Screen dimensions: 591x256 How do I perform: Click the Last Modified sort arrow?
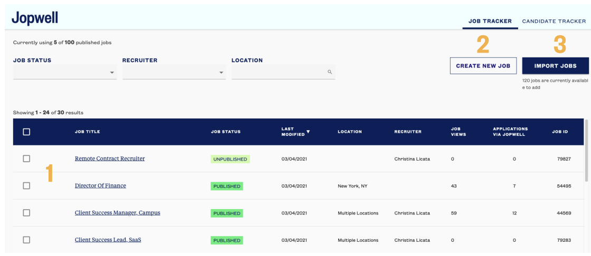click(308, 132)
